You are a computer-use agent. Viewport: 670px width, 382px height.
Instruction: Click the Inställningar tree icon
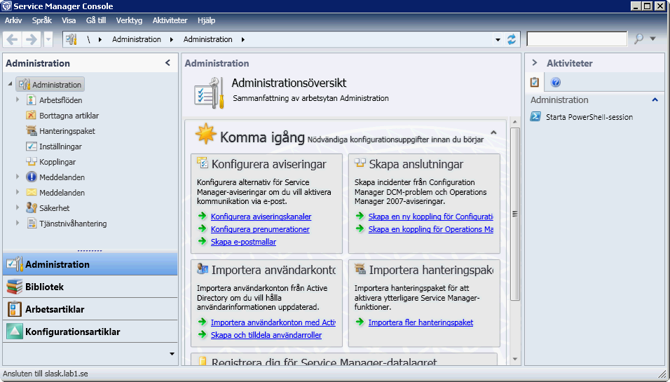coord(32,146)
